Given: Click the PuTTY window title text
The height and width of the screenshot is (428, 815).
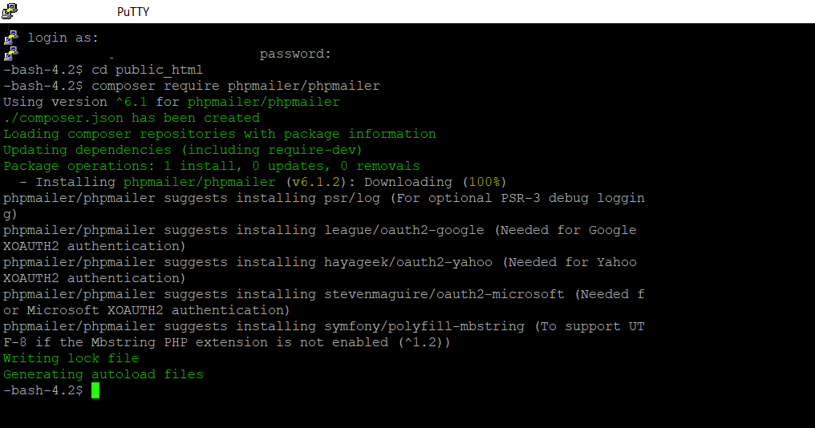Looking at the screenshot, I should (x=132, y=12).
